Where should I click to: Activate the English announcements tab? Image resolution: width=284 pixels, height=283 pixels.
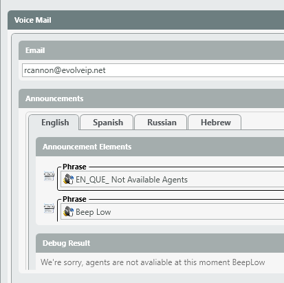point(55,123)
